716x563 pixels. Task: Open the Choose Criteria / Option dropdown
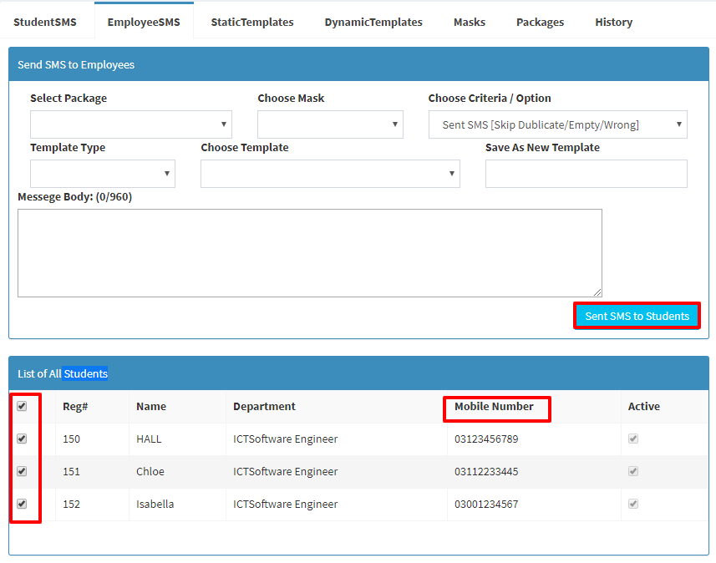[557, 124]
